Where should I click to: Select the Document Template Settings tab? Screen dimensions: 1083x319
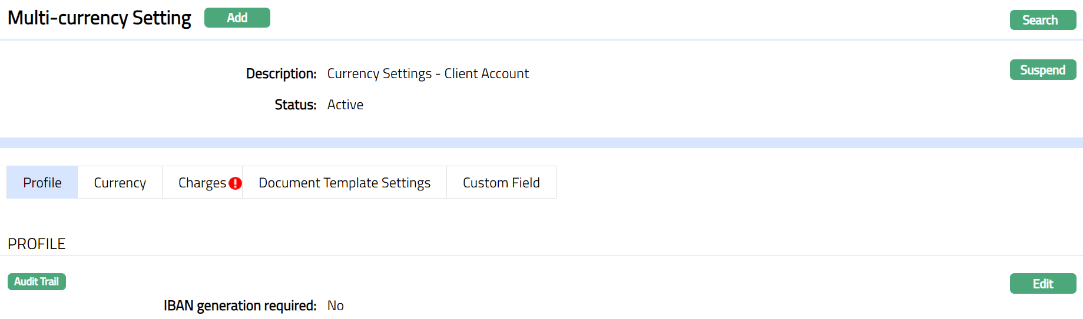click(x=345, y=183)
